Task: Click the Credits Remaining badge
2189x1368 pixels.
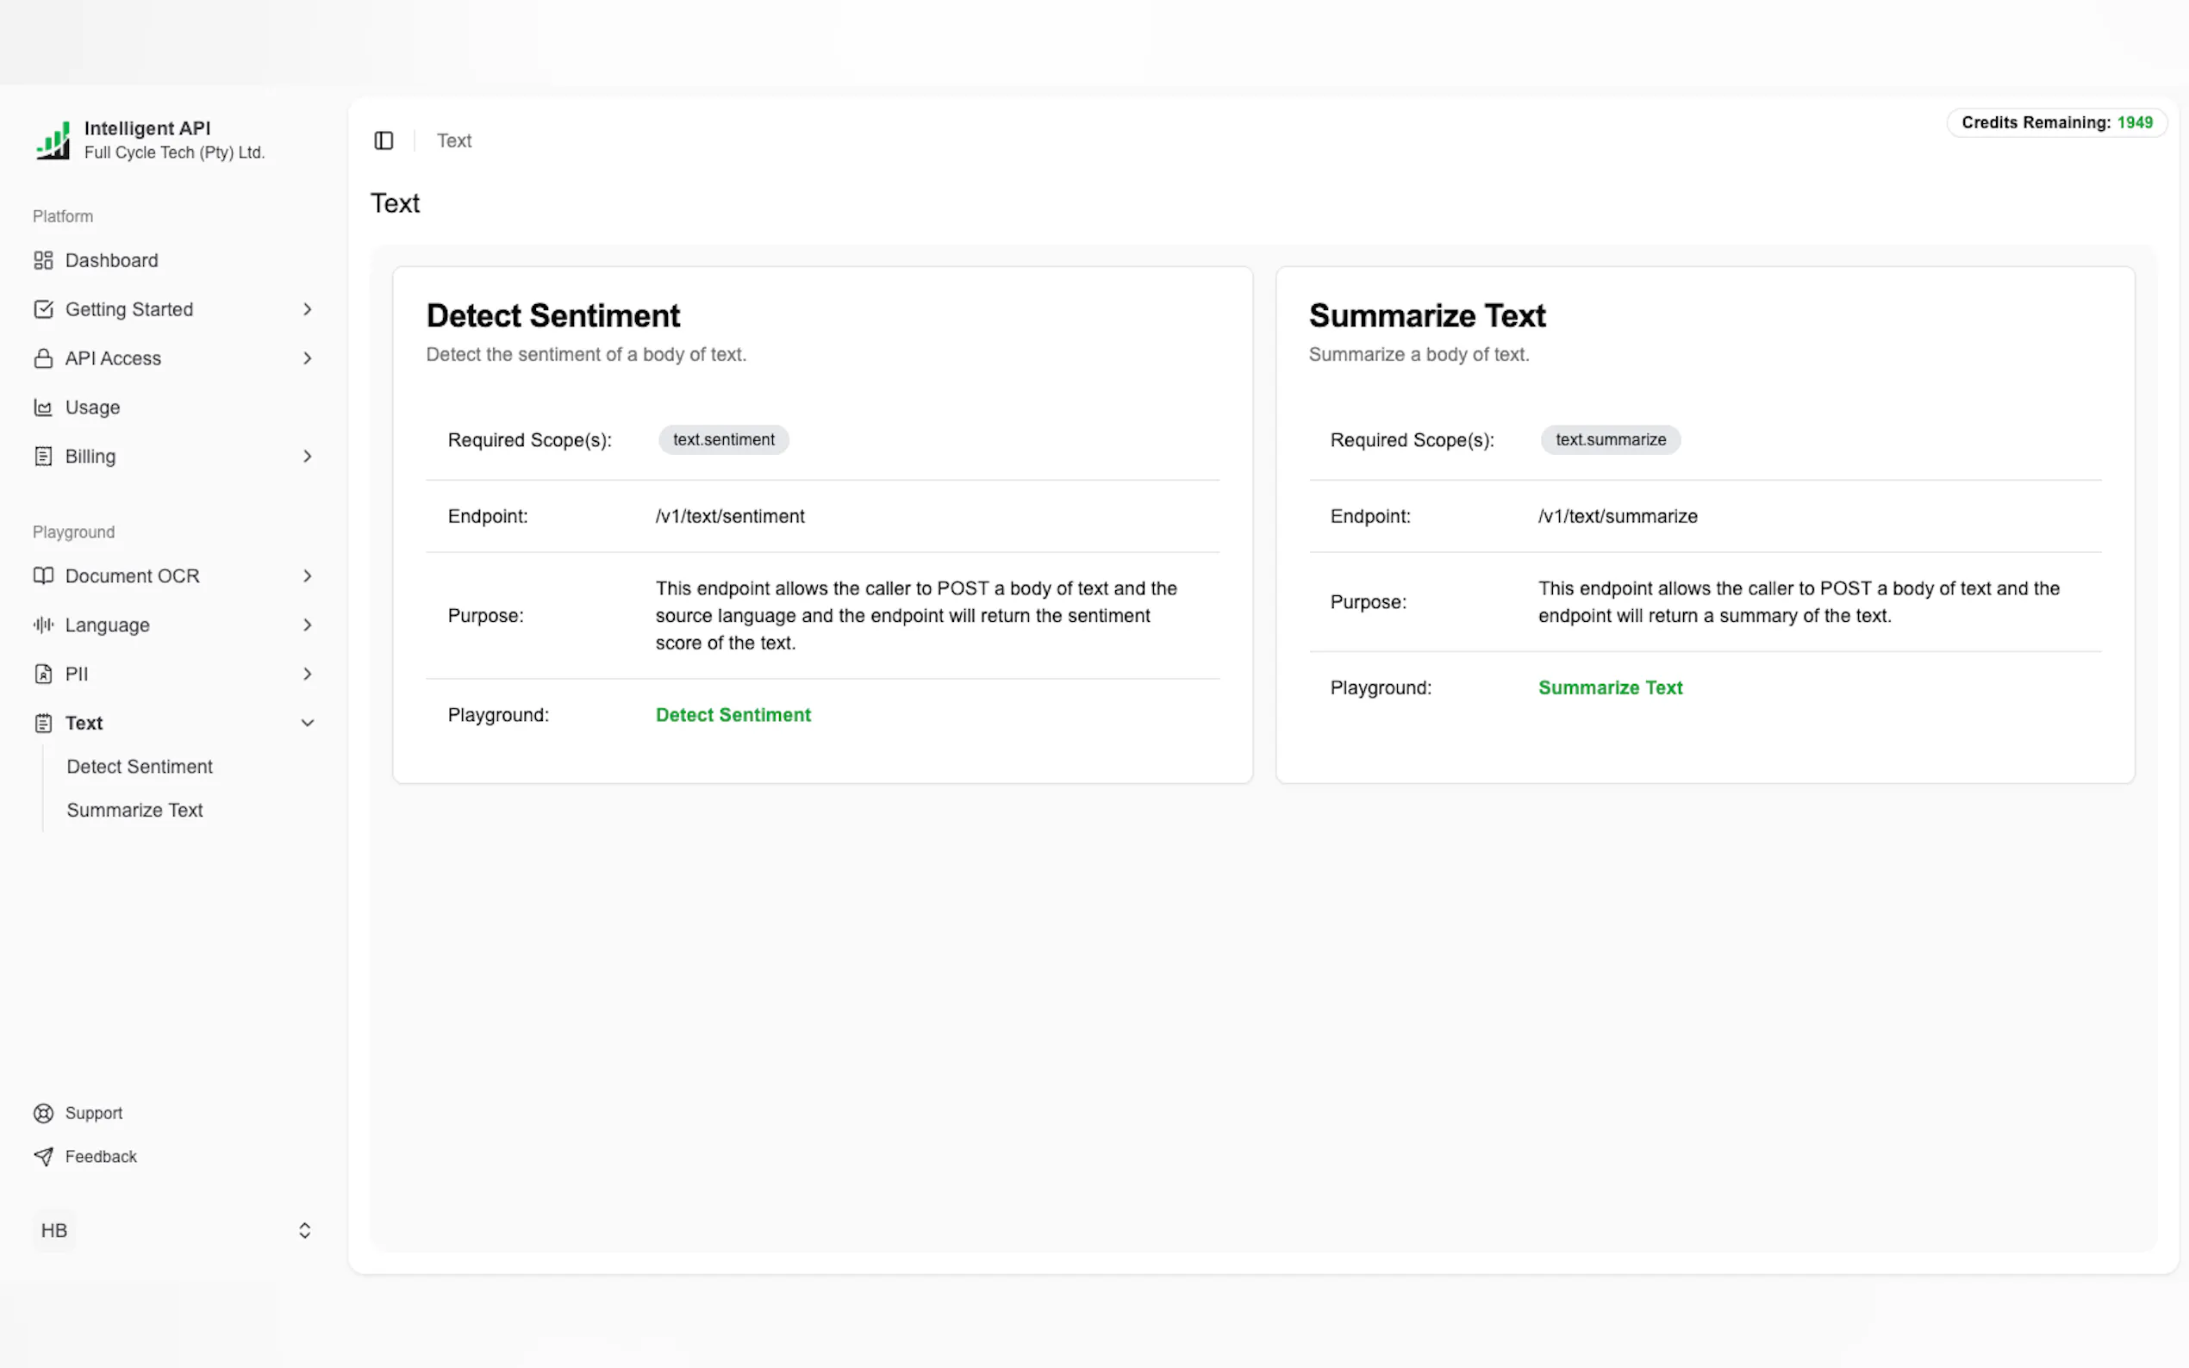Action: pyautogui.click(x=2055, y=122)
